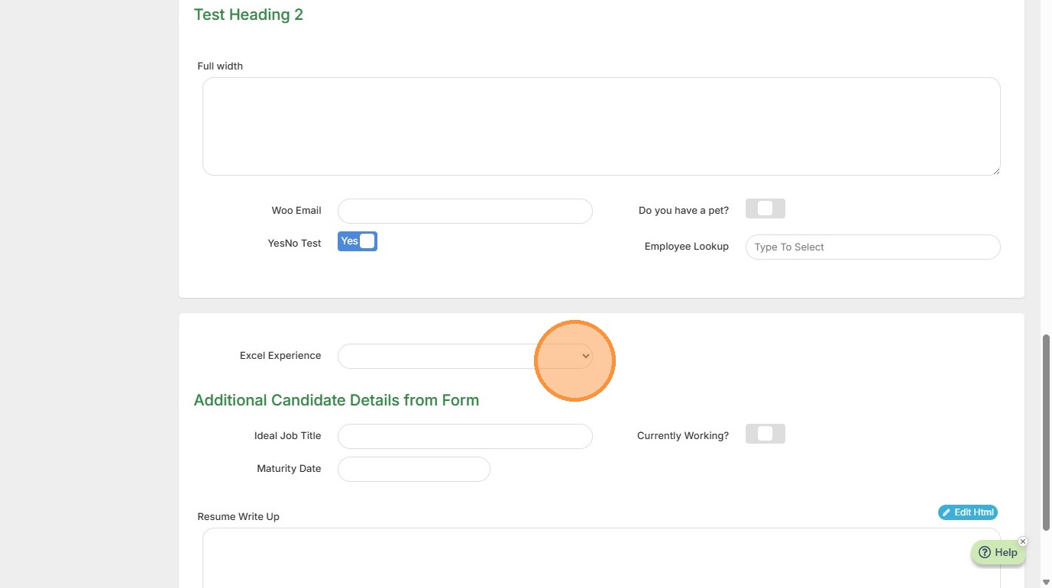Image resolution: width=1052 pixels, height=588 pixels.
Task: Click the Test Heading 2 heading
Action: 248,15
